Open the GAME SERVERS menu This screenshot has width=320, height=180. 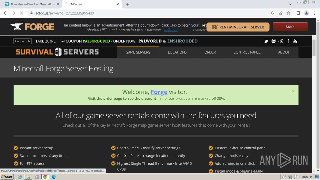[138, 52]
